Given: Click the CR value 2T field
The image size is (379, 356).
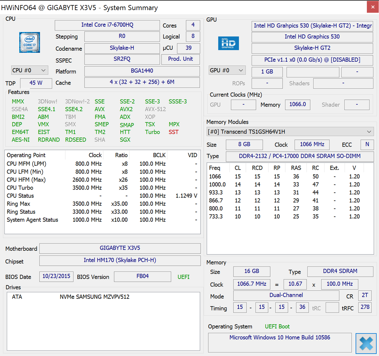Looking at the screenshot, I should click(x=365, y=295).
